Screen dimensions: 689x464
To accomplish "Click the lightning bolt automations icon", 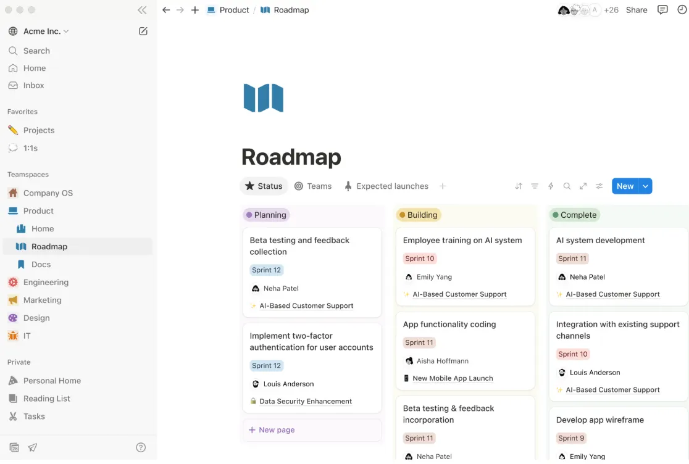I will 551,186.
